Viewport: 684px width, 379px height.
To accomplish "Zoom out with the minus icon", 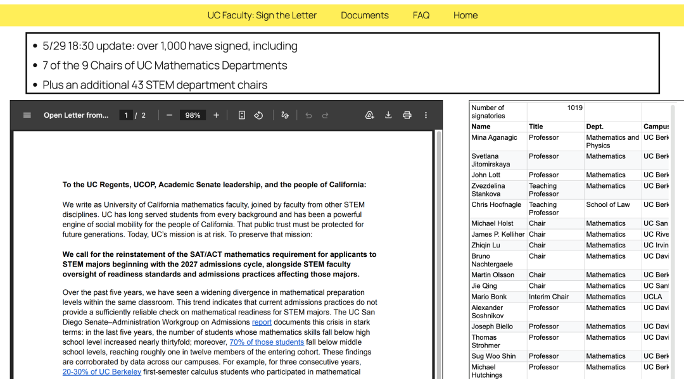I will click(169, 115).
